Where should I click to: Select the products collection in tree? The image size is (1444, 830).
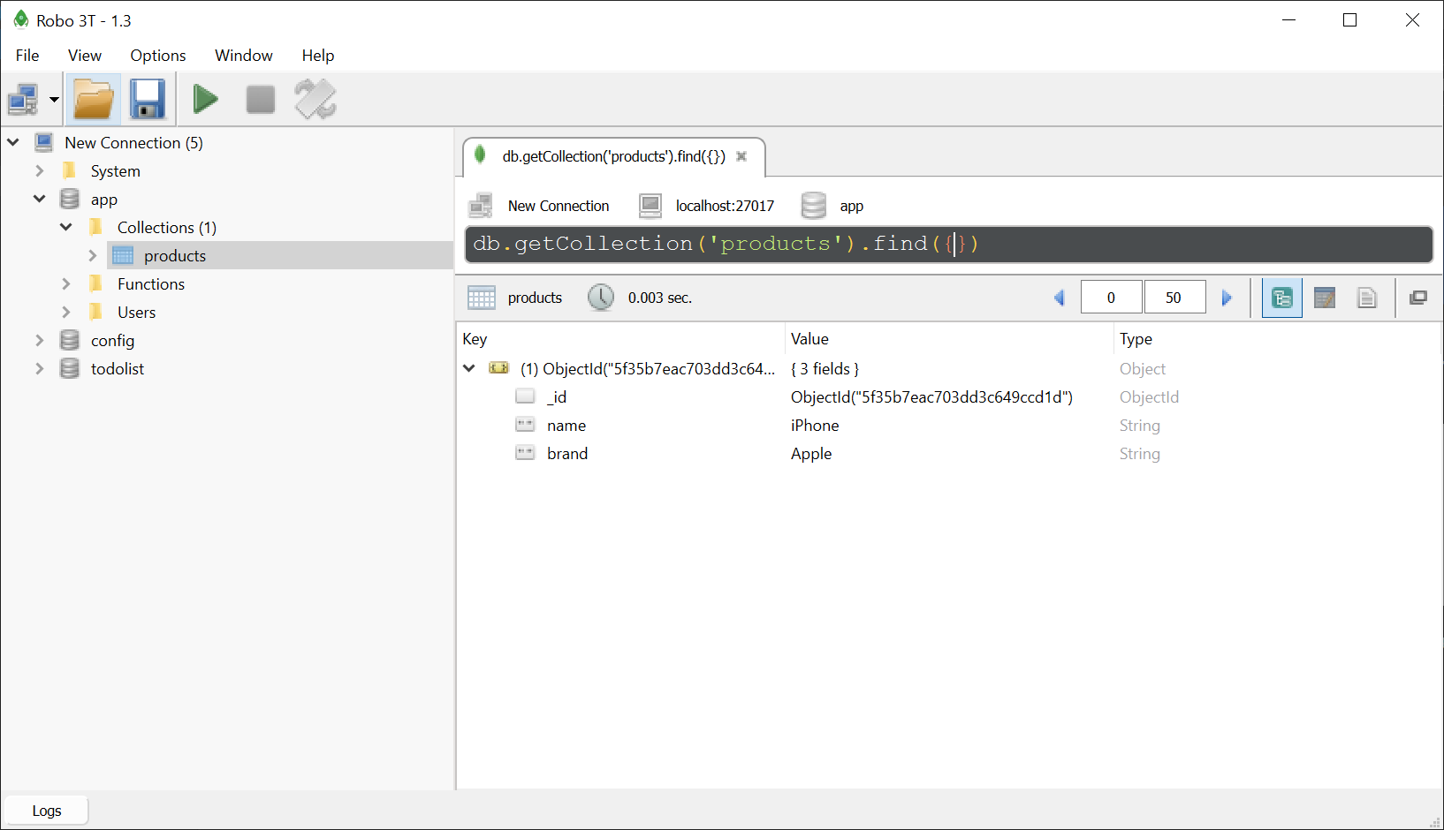(x=175, y=255)
